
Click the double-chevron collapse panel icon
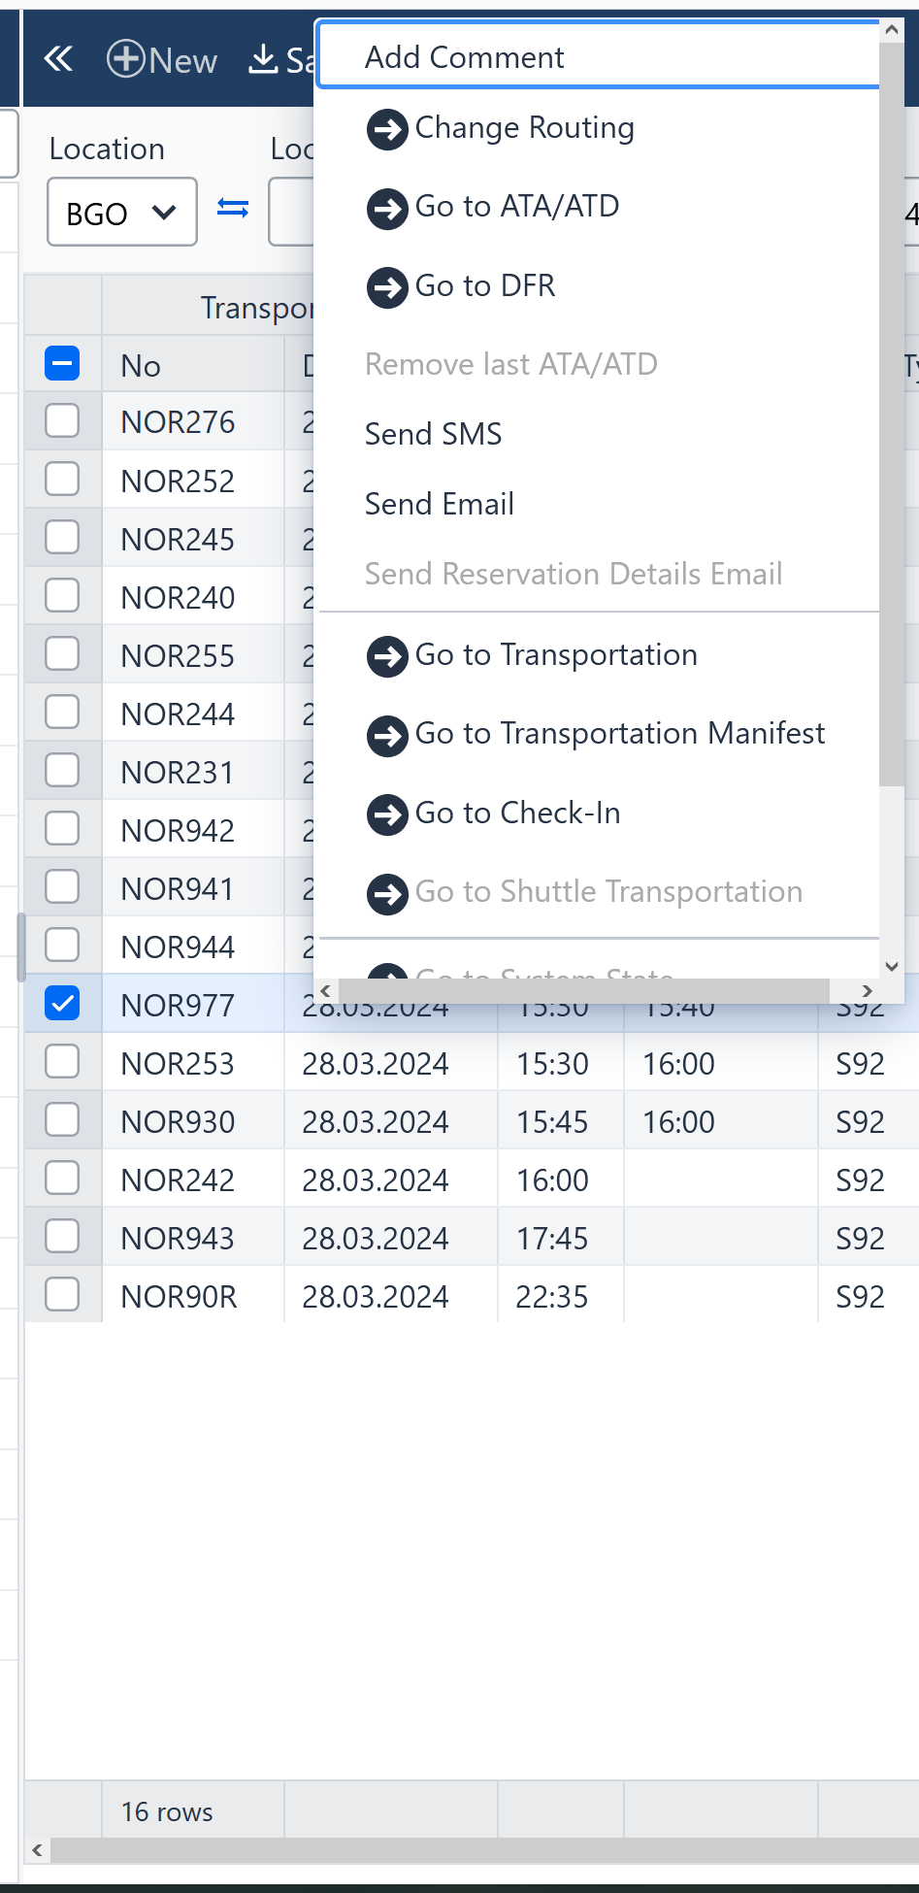coord(58,60)
